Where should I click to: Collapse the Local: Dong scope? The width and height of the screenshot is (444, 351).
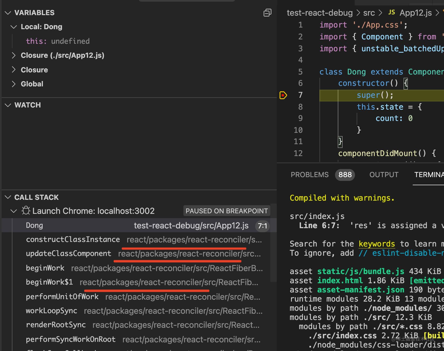(x=14, y=27)
